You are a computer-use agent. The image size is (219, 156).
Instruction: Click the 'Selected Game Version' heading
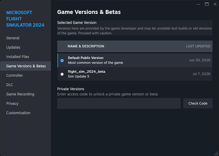tap(77, 23)
